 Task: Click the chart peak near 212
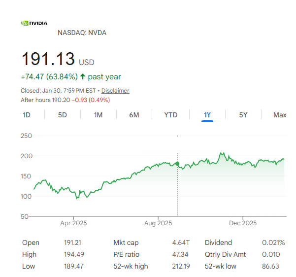[x=222, y=153]
